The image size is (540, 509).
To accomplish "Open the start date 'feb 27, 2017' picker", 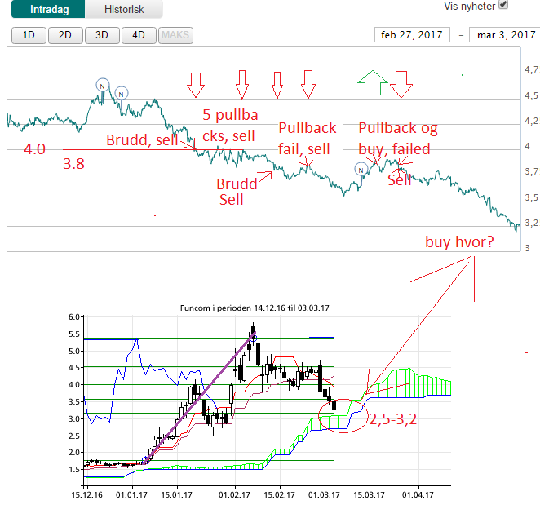I will pyautogui.click(x=410, y=35).
